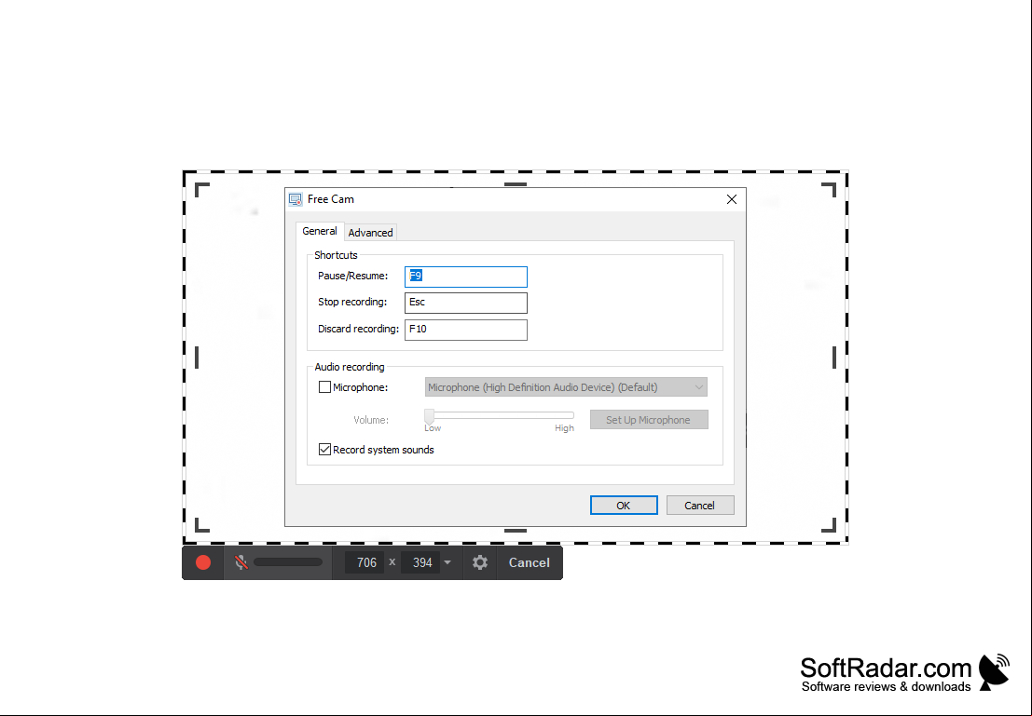1032x716 pixels.
Task: Click the left-center edge handle of the recording area
Action: [197, 358]
